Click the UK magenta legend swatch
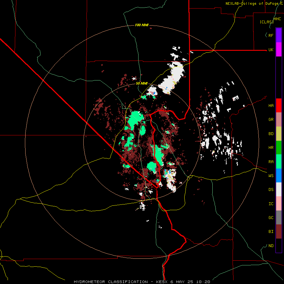Viewport: 284px width, 284px height. pos(279,50)
